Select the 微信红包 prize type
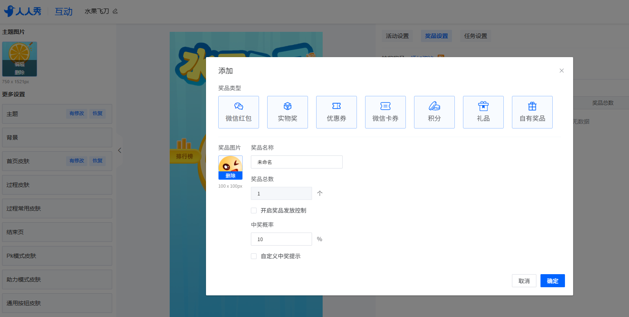The width and height of the screenshot is (629, 317). point(239,112)
